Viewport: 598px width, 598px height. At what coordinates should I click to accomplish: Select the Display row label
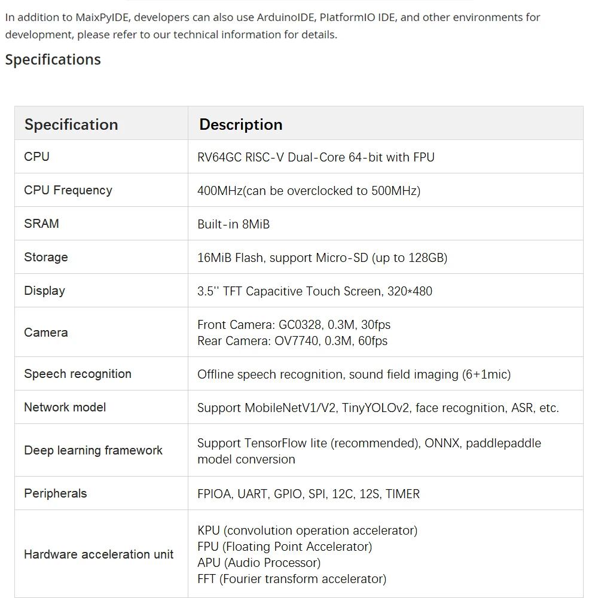[x=45, y=291]
